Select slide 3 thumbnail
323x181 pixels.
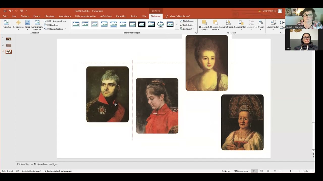click(9, 52)
